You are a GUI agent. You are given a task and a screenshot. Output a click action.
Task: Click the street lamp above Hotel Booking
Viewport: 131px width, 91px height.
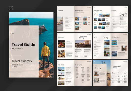[104, 62]
